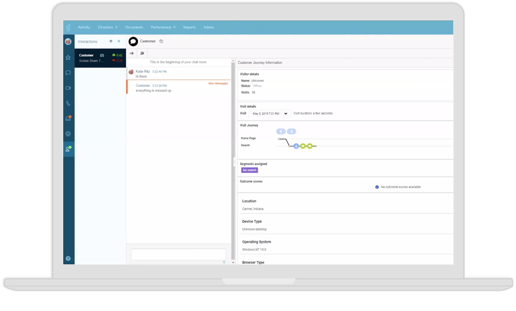Expand the Directory dropdown menu
516x311 pixels.
pyautogui.click(x=108, y=27)
